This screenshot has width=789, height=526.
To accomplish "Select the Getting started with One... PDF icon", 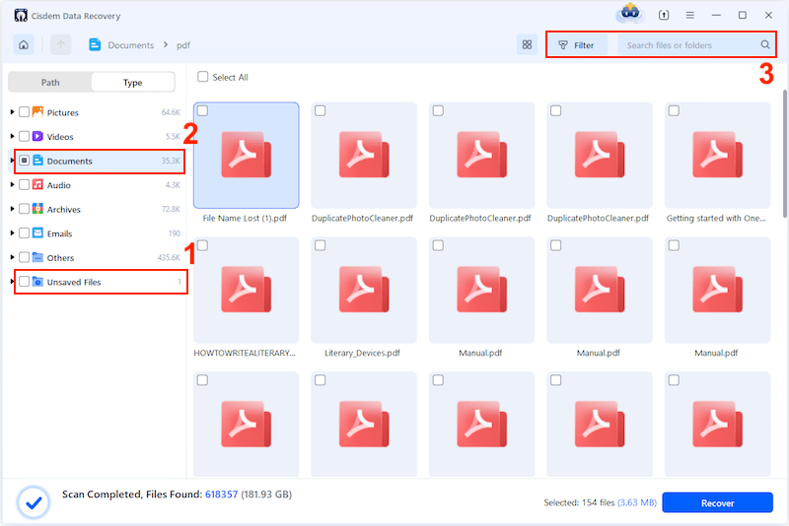I will click(717, 155).
